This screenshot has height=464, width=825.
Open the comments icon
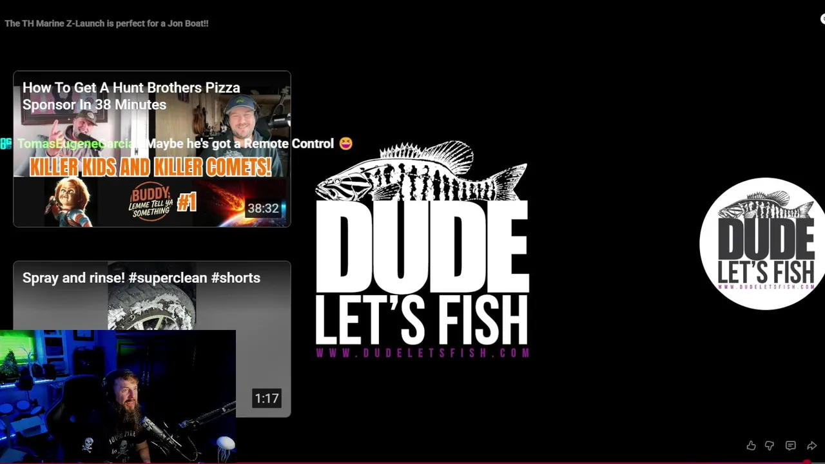[791, 445]
